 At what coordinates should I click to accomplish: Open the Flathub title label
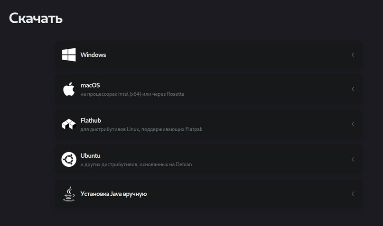tap(91, 120)
